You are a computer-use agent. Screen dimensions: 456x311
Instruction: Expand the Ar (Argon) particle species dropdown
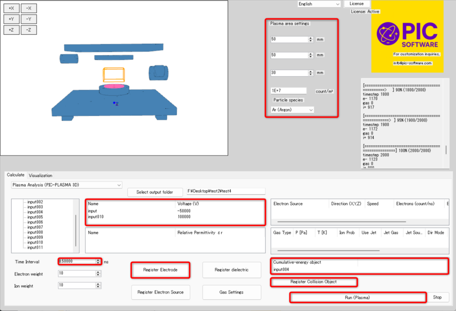tap(292, 110)
